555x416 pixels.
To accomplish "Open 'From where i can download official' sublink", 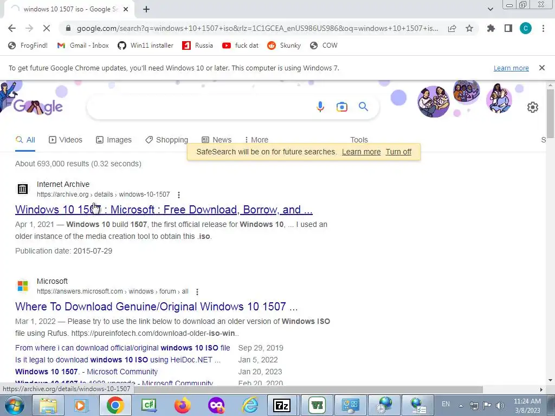I will pyautogui.click(x=122, y=348).
